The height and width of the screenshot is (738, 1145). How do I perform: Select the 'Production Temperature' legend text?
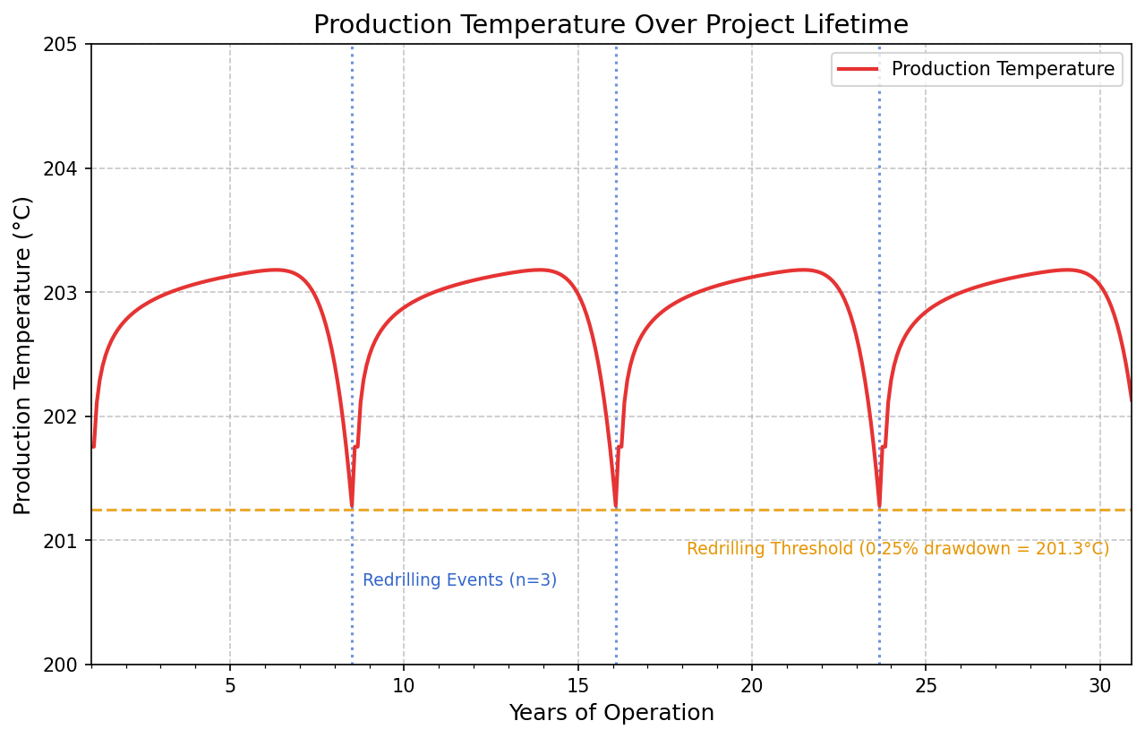pos(1003,69)
